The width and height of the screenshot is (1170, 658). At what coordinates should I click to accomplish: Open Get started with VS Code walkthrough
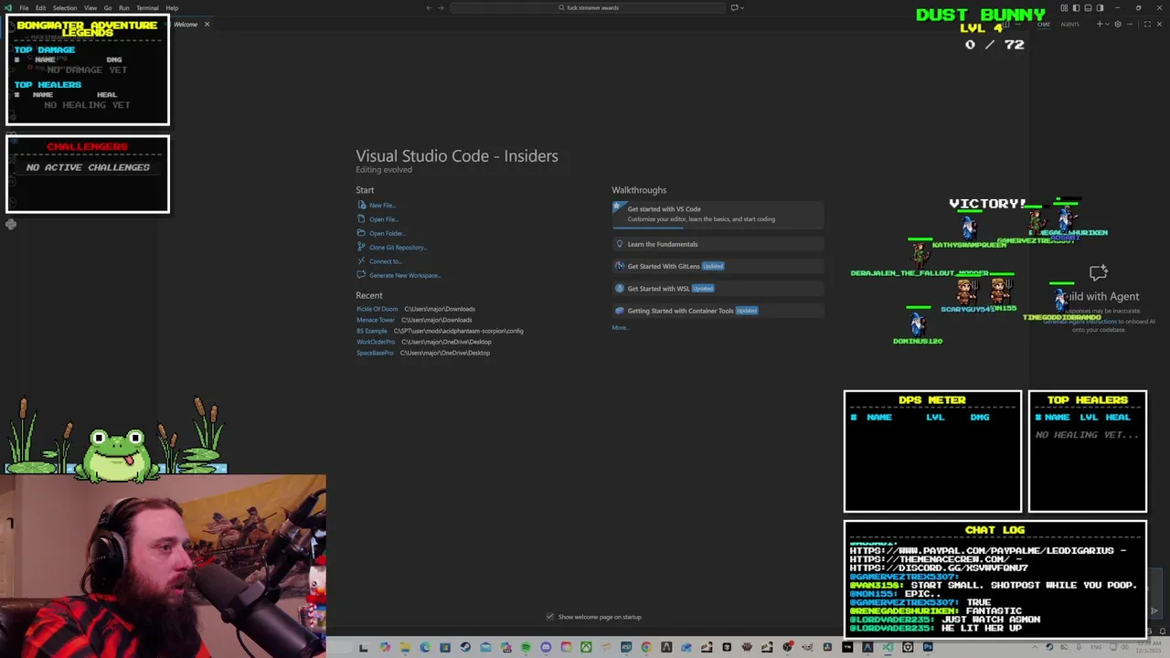coord(718,214)
